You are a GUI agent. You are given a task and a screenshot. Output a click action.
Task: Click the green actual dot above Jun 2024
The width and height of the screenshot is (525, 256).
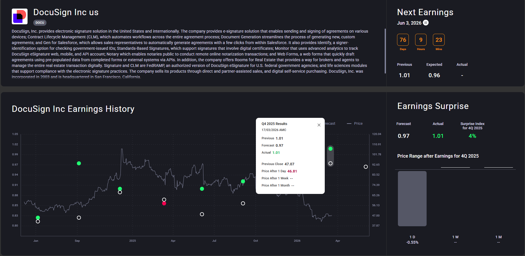click(38, 218)
